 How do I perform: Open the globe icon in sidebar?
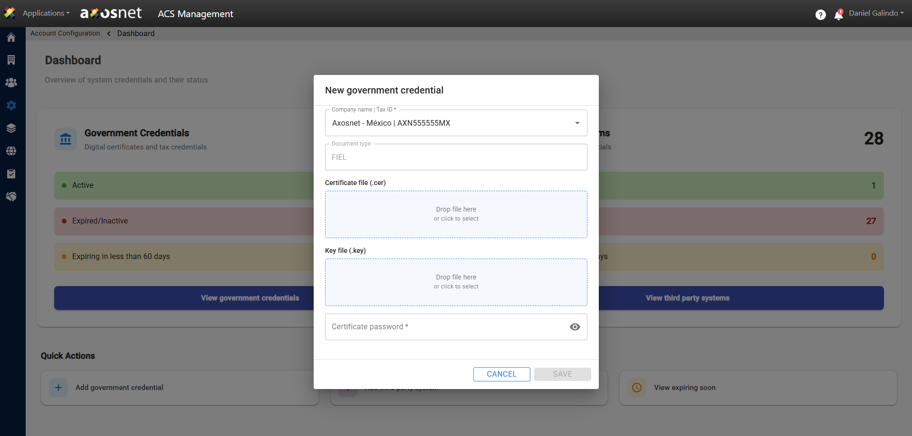tap(11, 151)
